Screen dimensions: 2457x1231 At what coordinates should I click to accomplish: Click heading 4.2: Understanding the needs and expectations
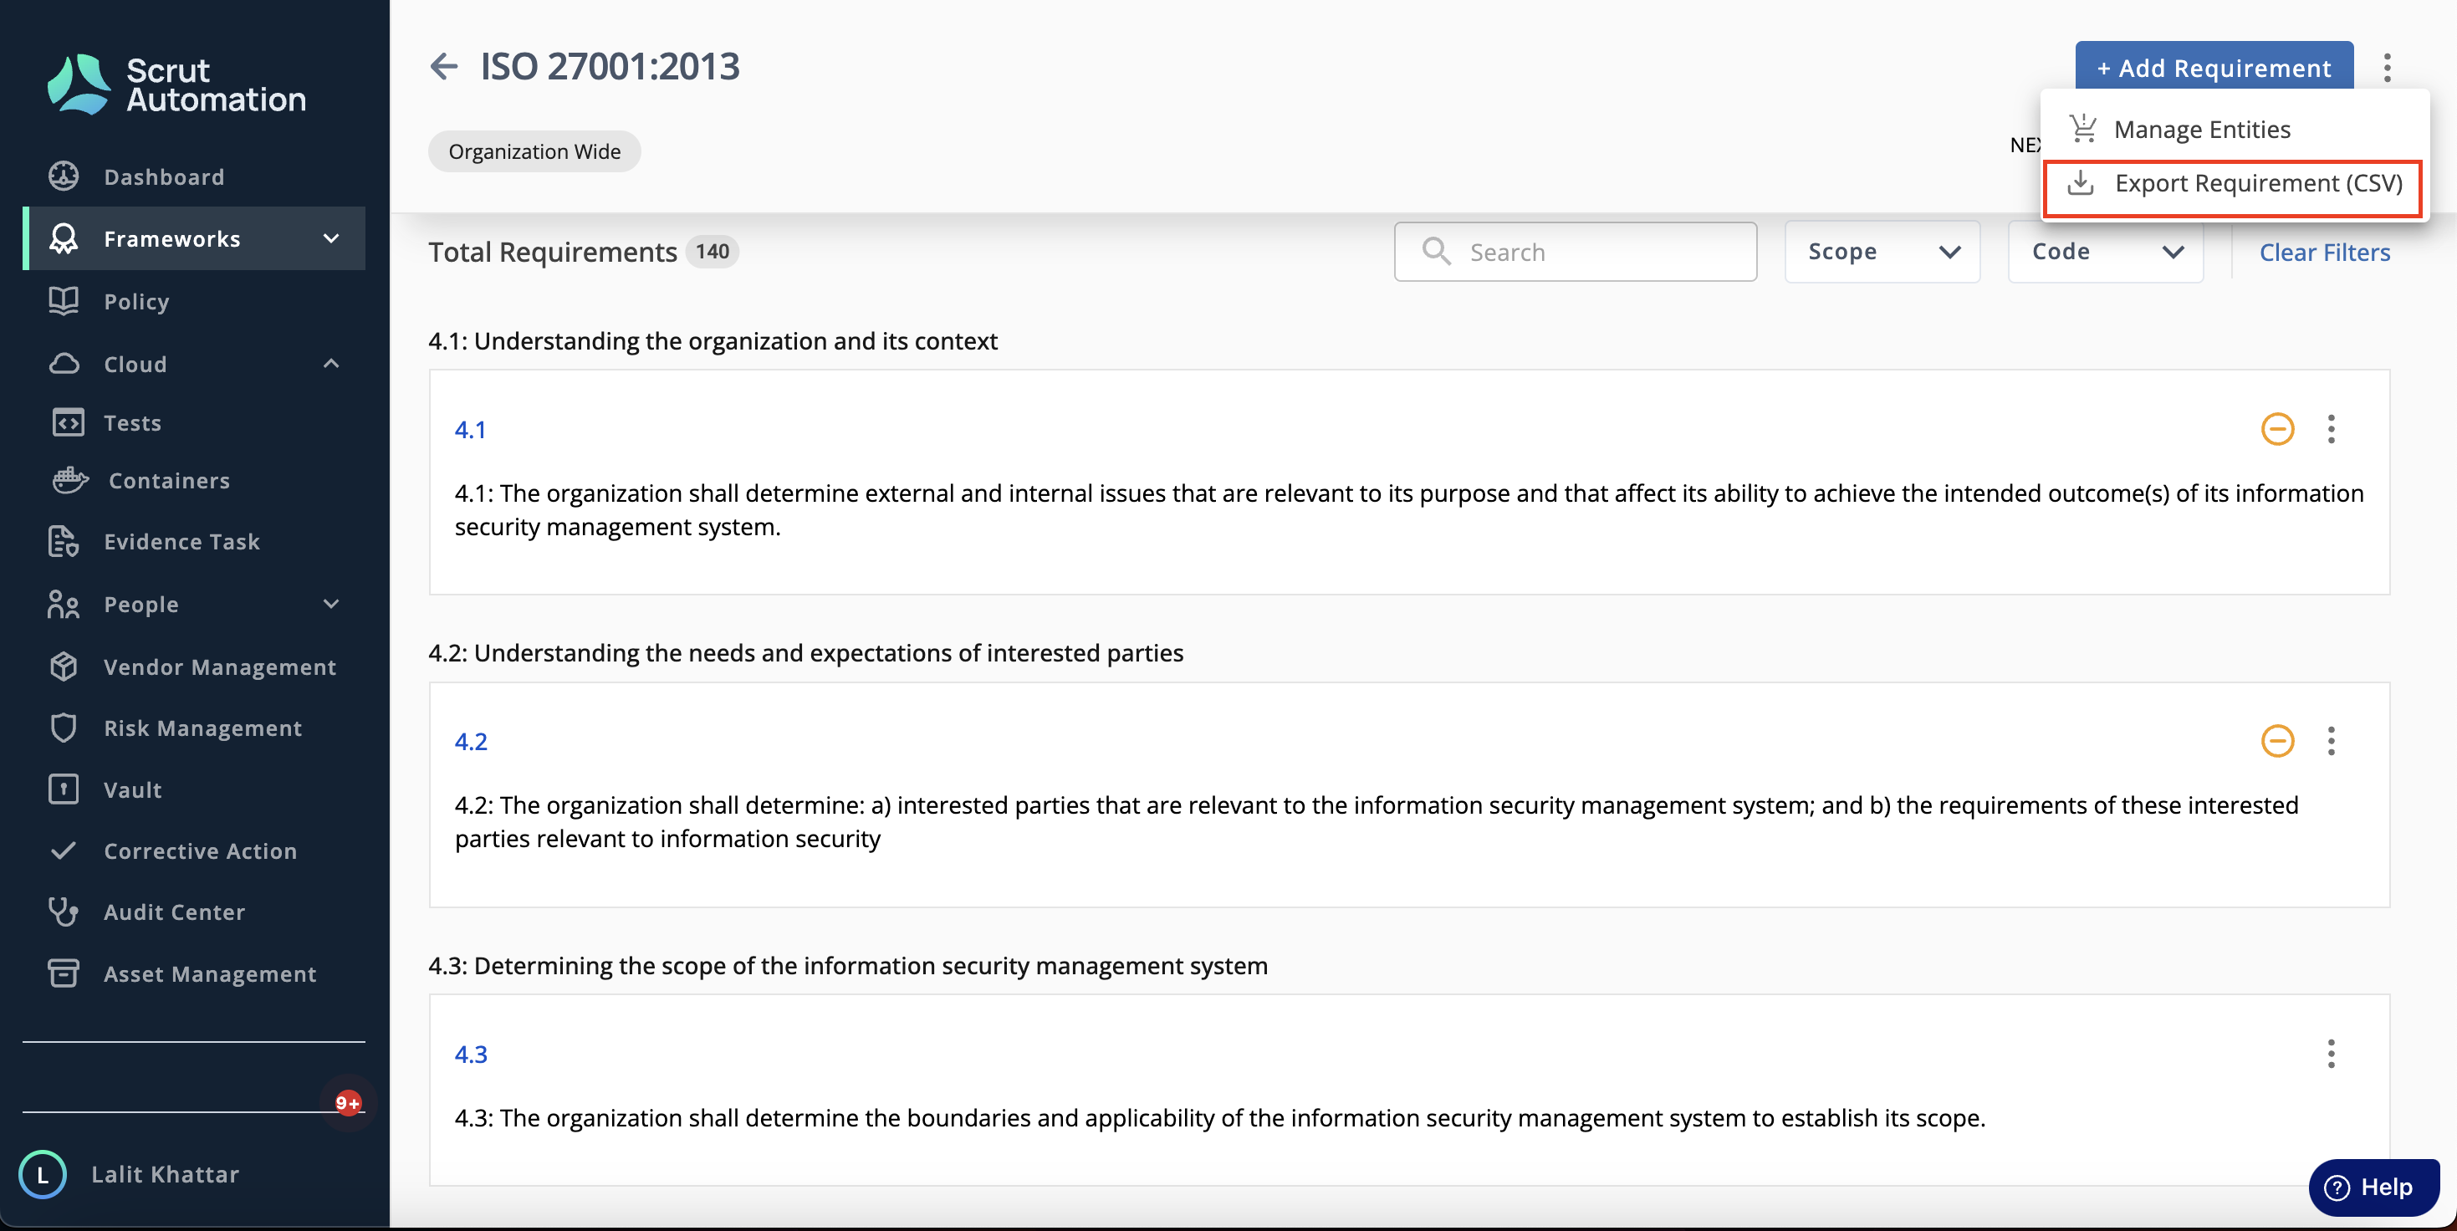pyautogui.click(x=806, y=652)
